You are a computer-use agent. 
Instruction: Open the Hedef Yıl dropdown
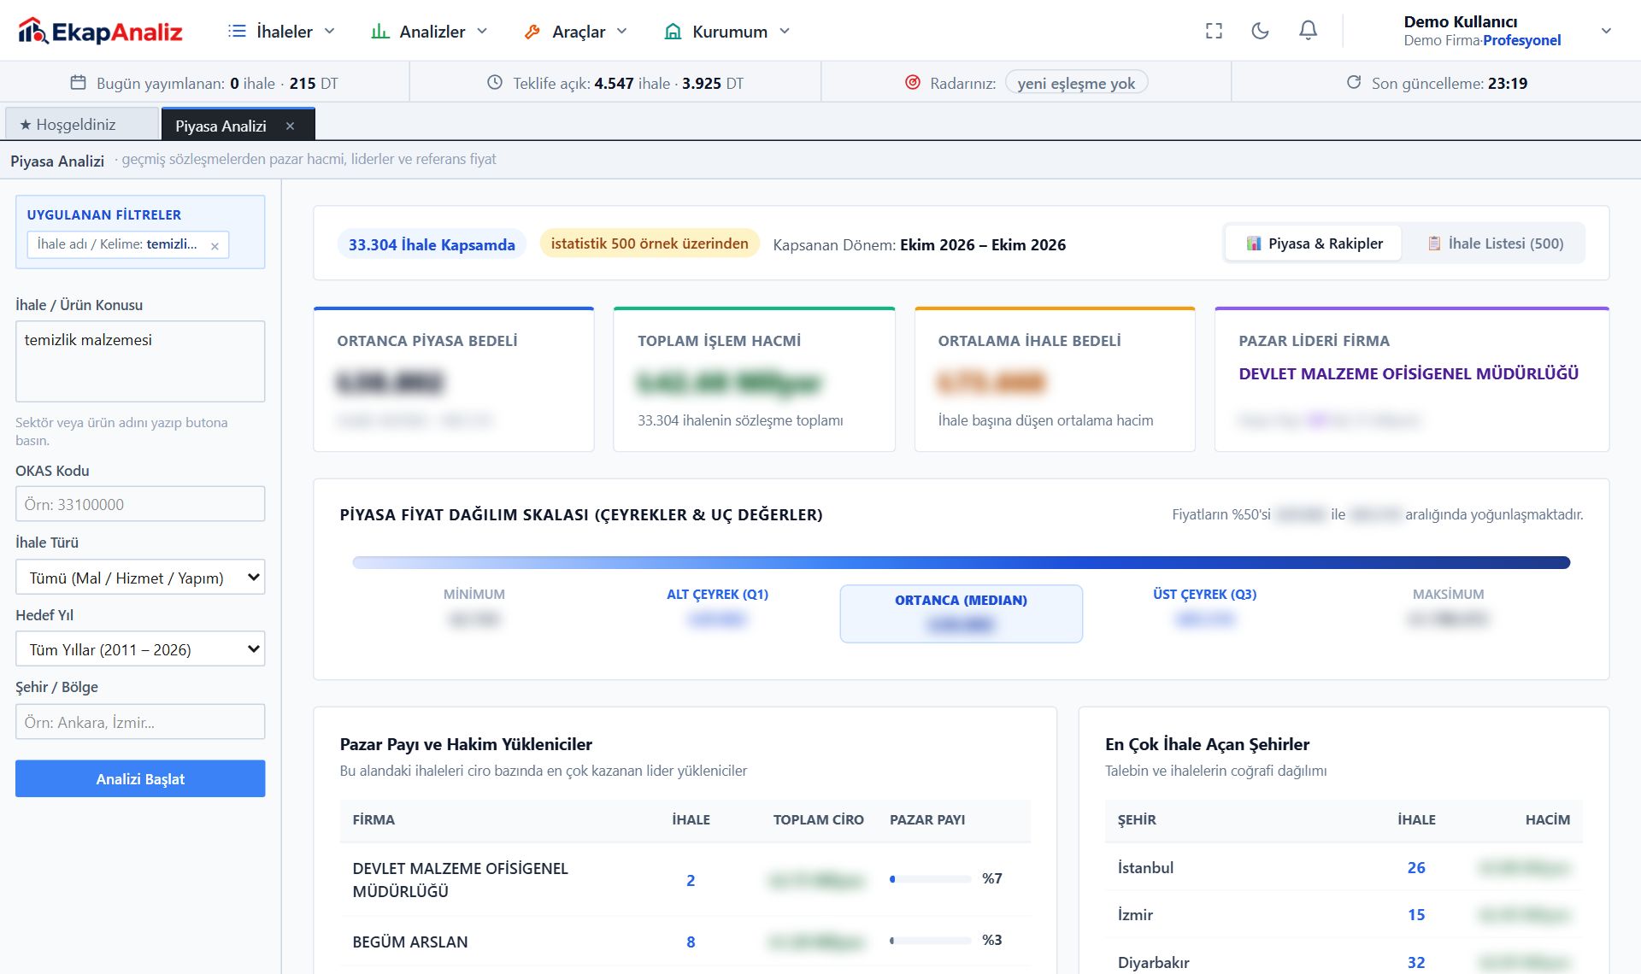(140, 649)
